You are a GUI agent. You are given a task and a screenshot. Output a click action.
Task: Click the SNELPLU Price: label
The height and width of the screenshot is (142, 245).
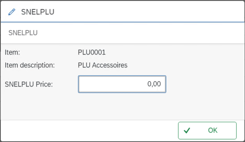click(x=29, y=84)
